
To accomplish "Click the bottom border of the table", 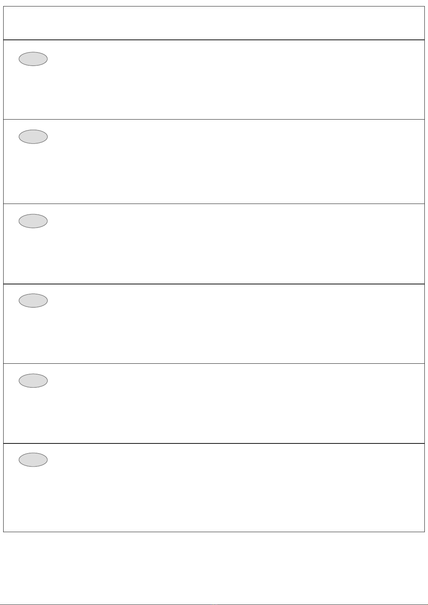I will click(x=214, y=532).
